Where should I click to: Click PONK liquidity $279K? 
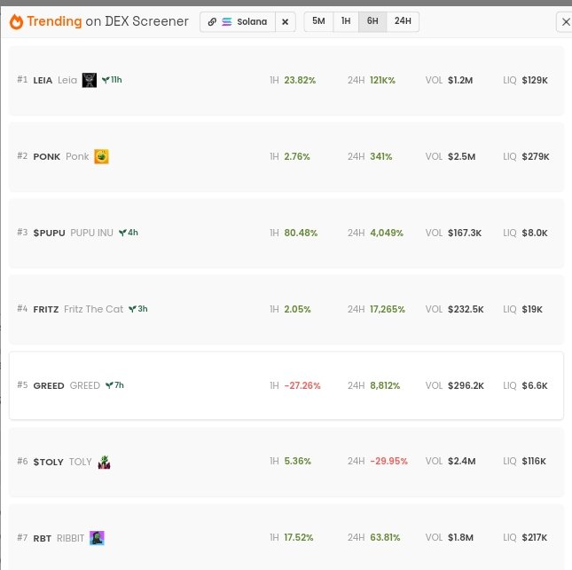[x=536, y=156]
